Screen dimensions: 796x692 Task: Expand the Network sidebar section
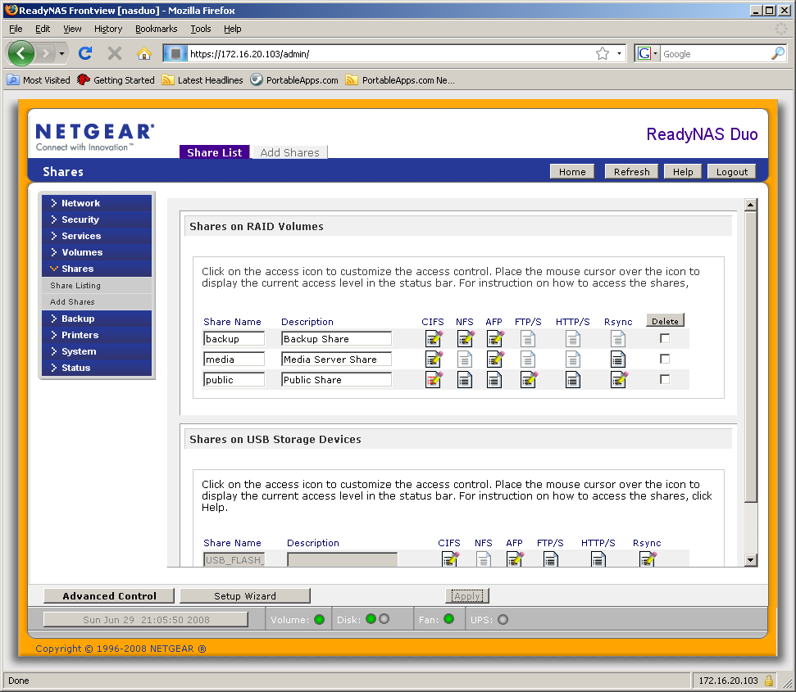(97, 203)
